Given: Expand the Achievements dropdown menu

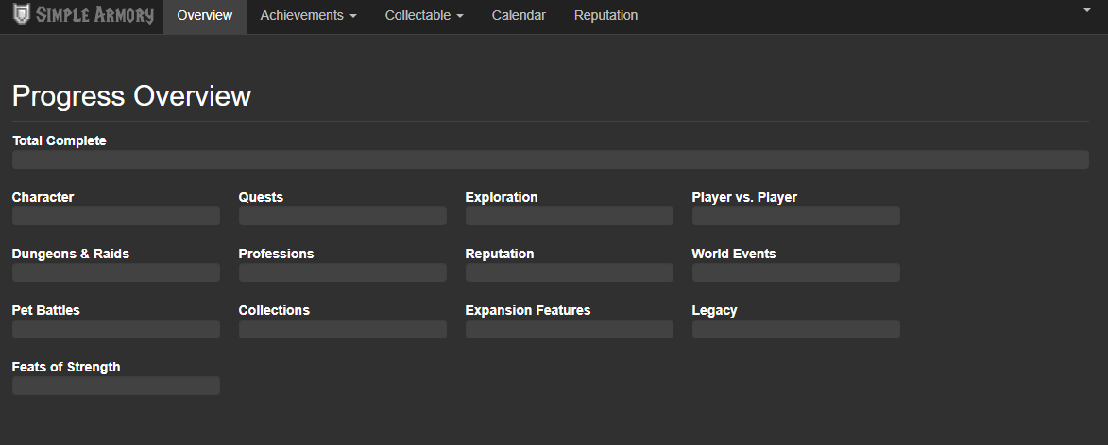Looking at the screenshot, I should point(308,15).
